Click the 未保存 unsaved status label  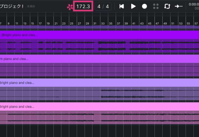click(31, 6)
